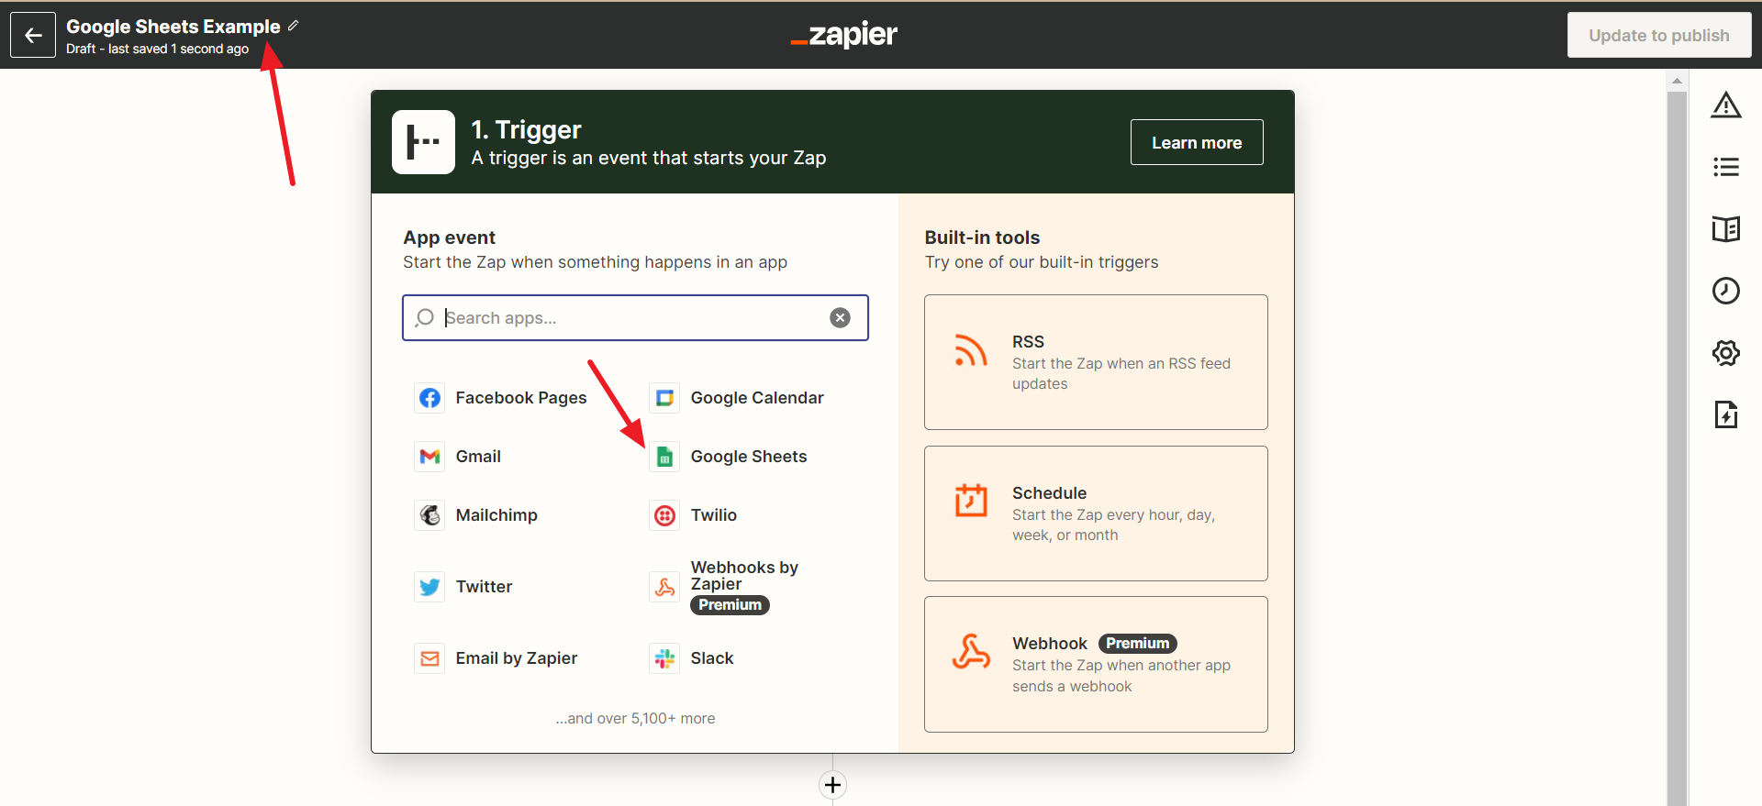
Task: Choose the Email by Zapier label
Action: pyautogui.click(x=517, y=658)
